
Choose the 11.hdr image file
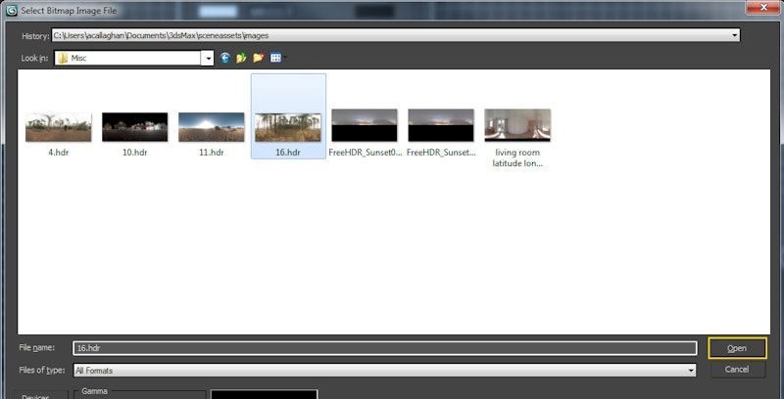(211, 127)
